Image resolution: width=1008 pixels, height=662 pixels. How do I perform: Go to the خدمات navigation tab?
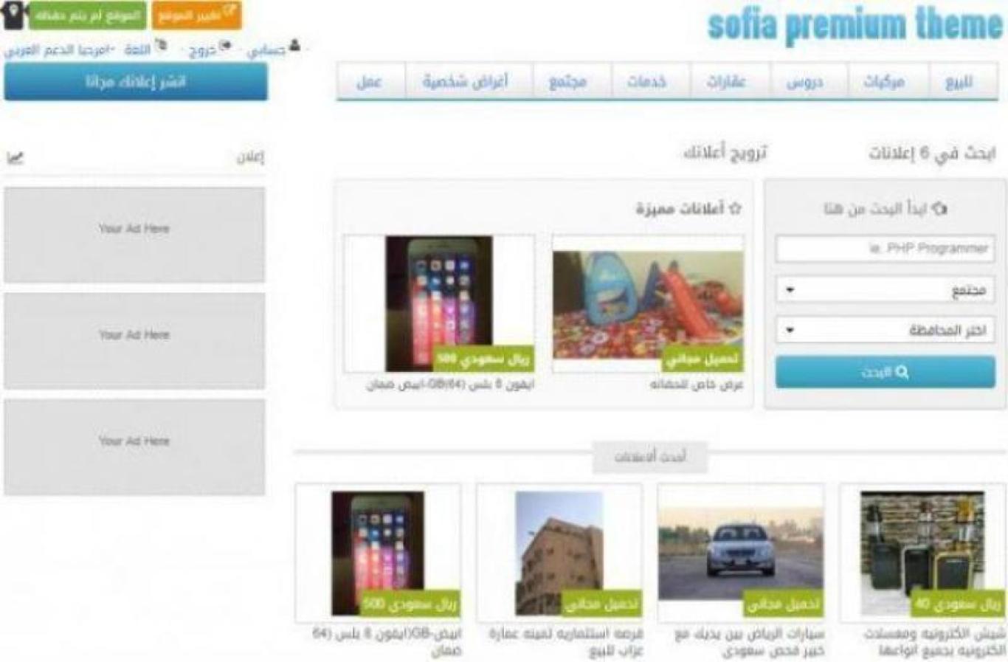(647, 81)
